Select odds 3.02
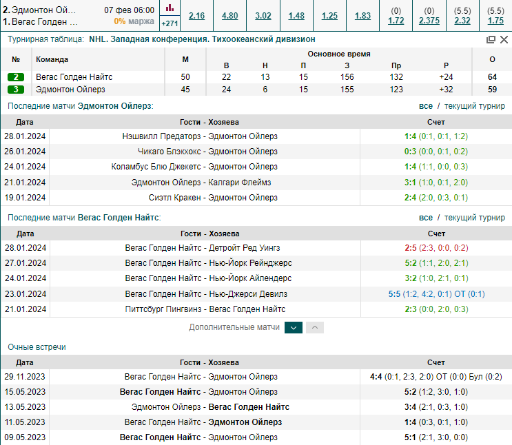The height and width of the screenshot is (445, 512). (263, 16)
